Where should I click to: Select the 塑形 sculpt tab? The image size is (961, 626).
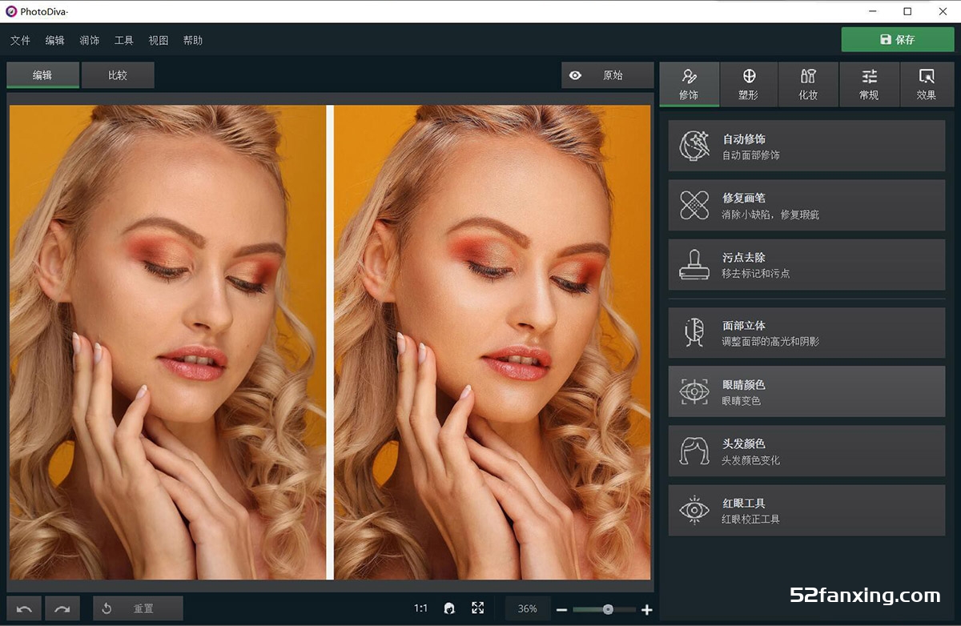pos(749,85)
